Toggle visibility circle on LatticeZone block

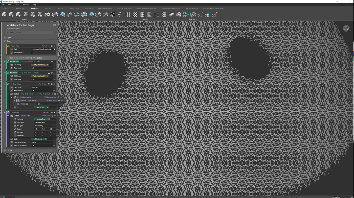(54, 61)
